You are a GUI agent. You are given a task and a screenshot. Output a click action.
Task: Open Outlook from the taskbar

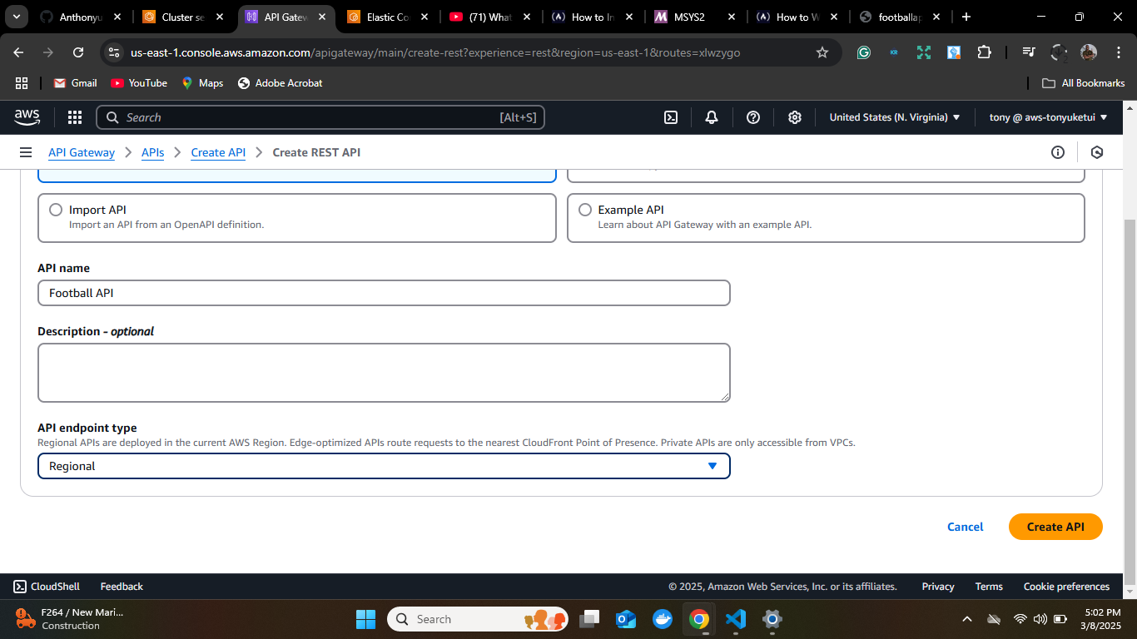pyautogui.click(x=626, y=619)
